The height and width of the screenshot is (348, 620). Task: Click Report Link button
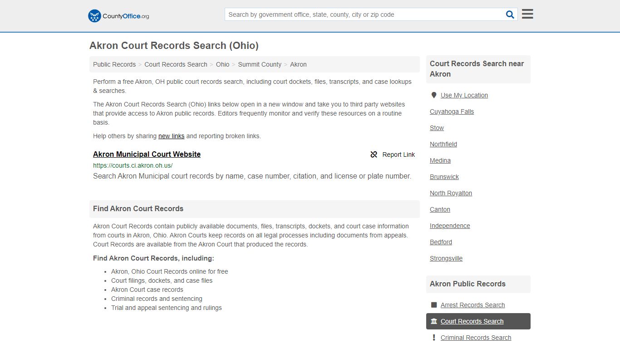tap(393, 155)
